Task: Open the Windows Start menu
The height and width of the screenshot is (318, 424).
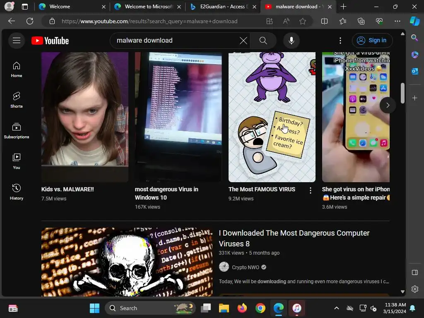Action: (x=95, y=308)
